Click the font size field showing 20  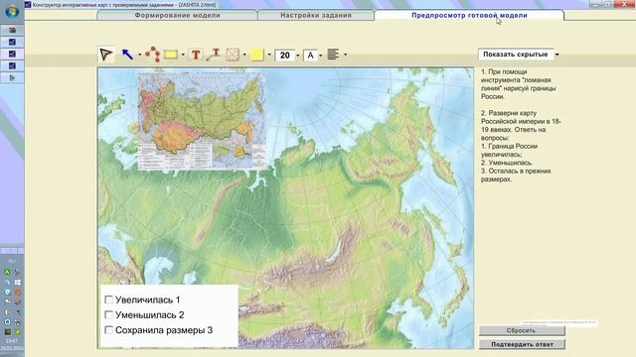(285, 56)
